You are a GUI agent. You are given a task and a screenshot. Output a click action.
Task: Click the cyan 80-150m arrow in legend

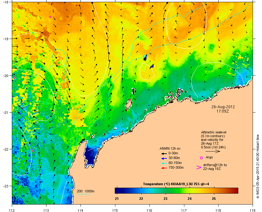(164, 163)
